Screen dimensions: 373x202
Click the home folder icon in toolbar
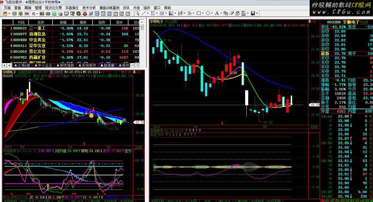(5, 13)
